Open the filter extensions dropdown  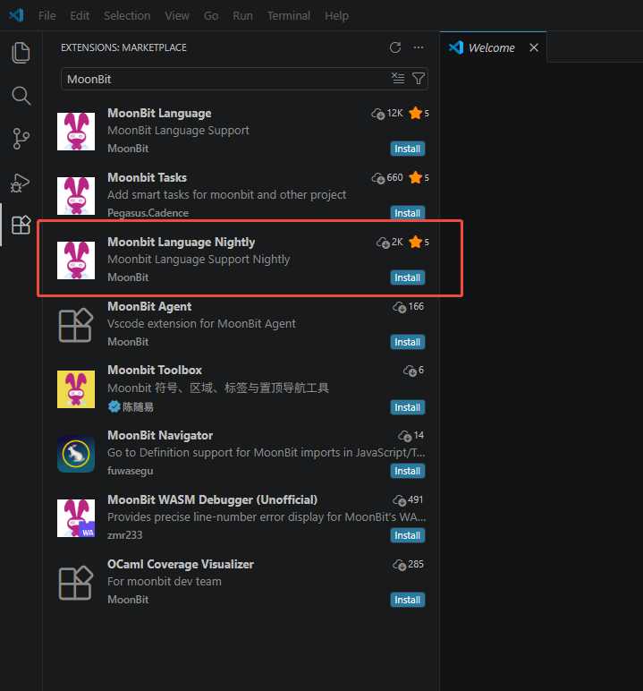pos(419,79)
